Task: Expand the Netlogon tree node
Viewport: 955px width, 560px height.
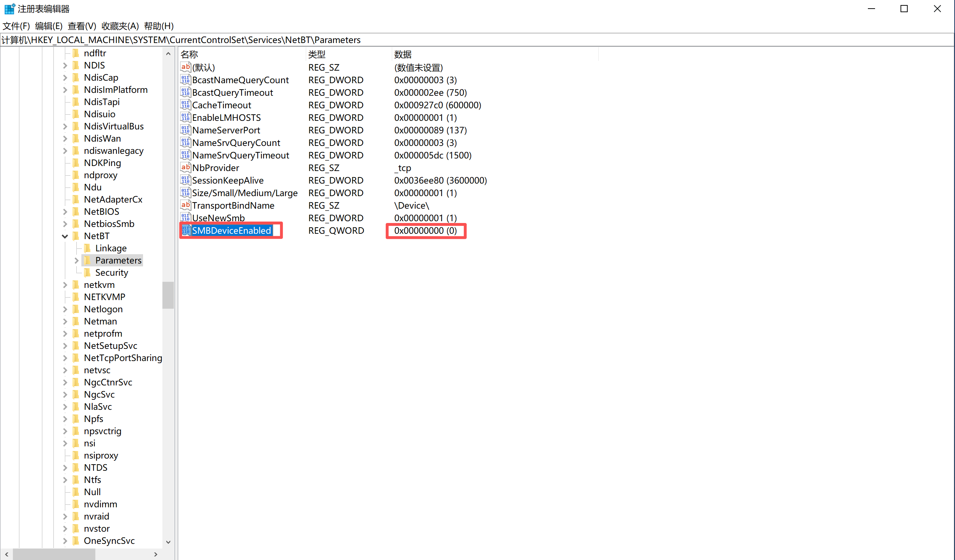Action: [x=65, y=309]
